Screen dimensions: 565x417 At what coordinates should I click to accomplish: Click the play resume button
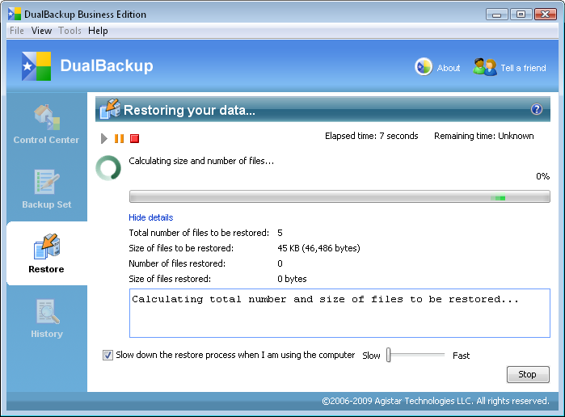coord(103,138)
